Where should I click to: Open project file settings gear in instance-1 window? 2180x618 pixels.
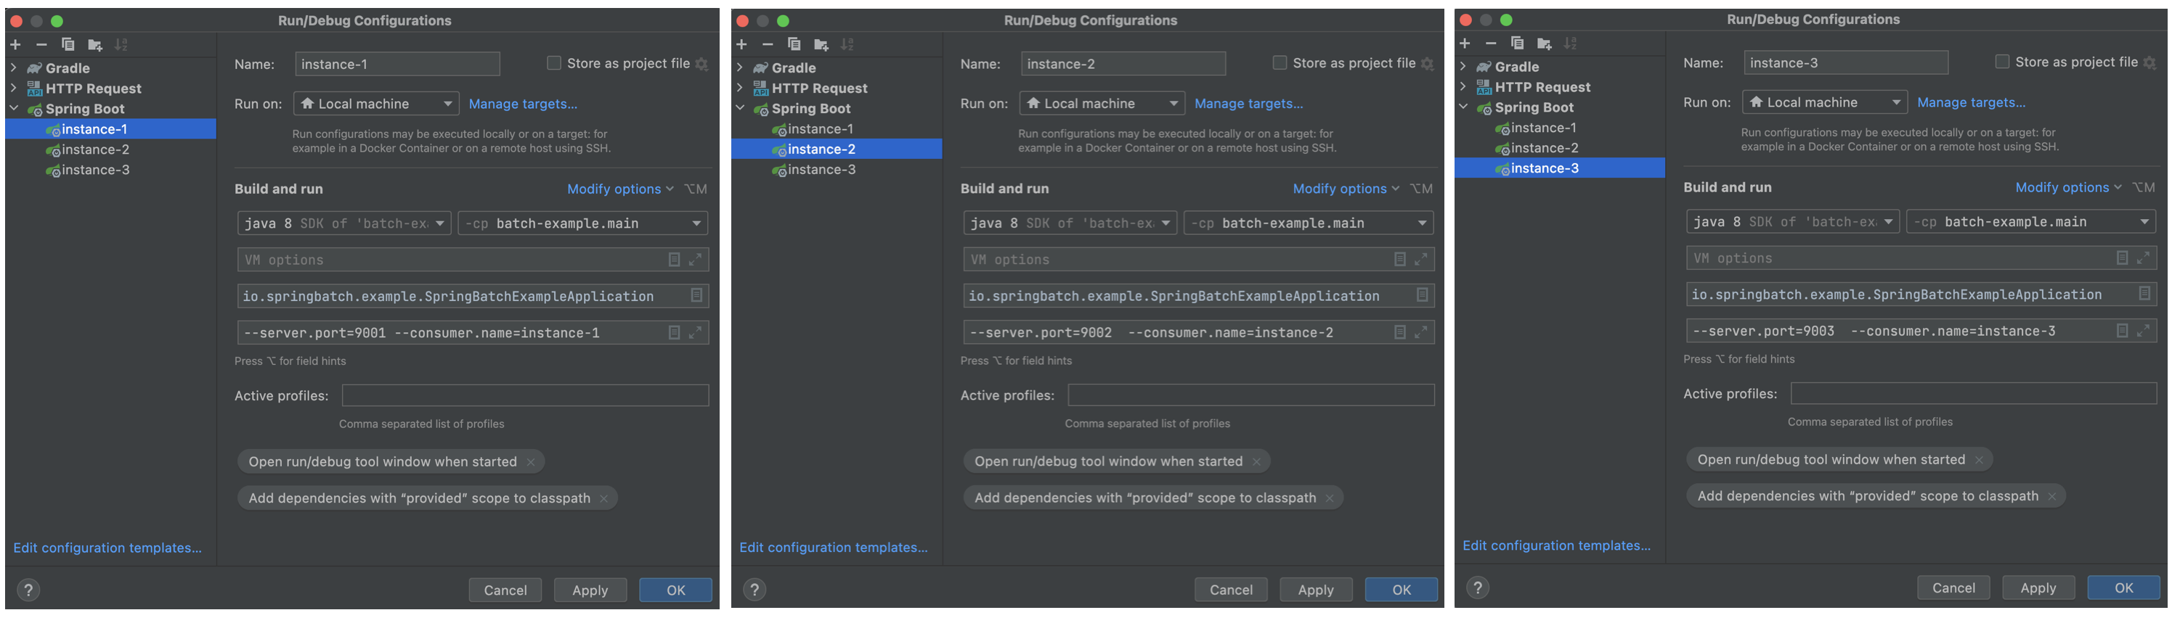[x=701, y=65]
